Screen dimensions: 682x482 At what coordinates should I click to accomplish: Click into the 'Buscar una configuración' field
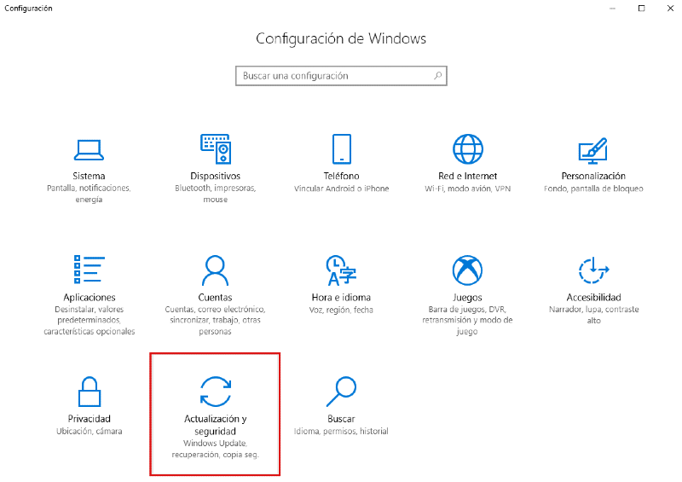click(x=342, y=76)
